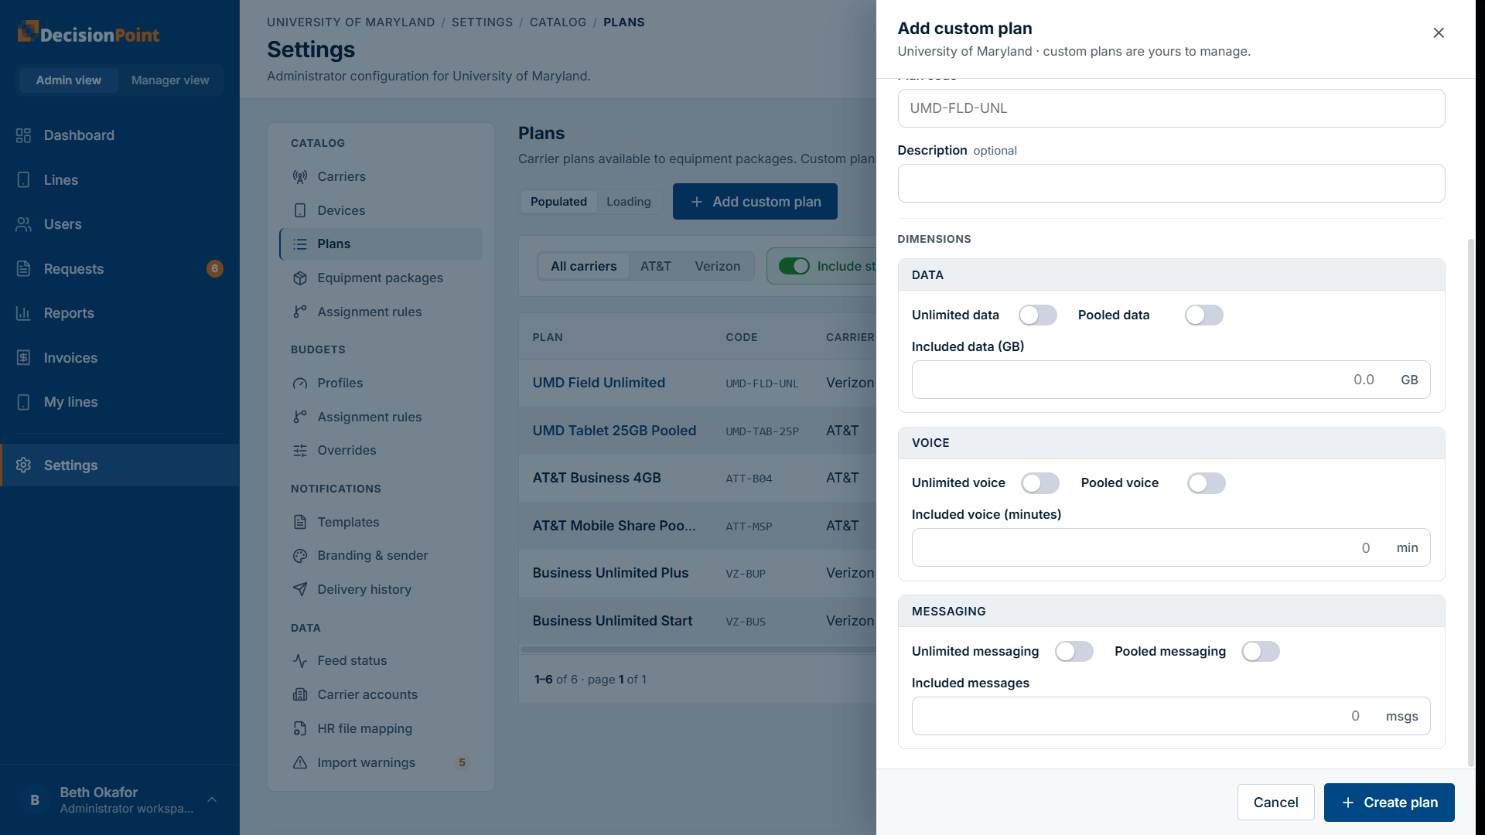Close the Add custom plan panel

tap(1439, 32)
